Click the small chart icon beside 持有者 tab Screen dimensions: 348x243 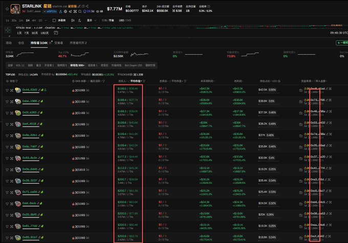[51, 42]
